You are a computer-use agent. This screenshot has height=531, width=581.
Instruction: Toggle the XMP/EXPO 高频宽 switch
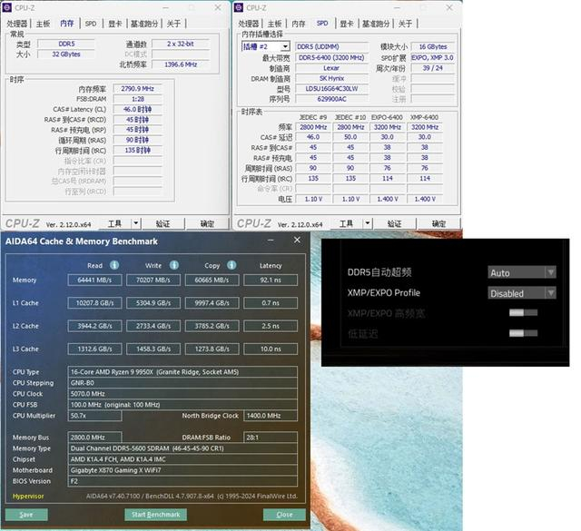pos(522,313)
